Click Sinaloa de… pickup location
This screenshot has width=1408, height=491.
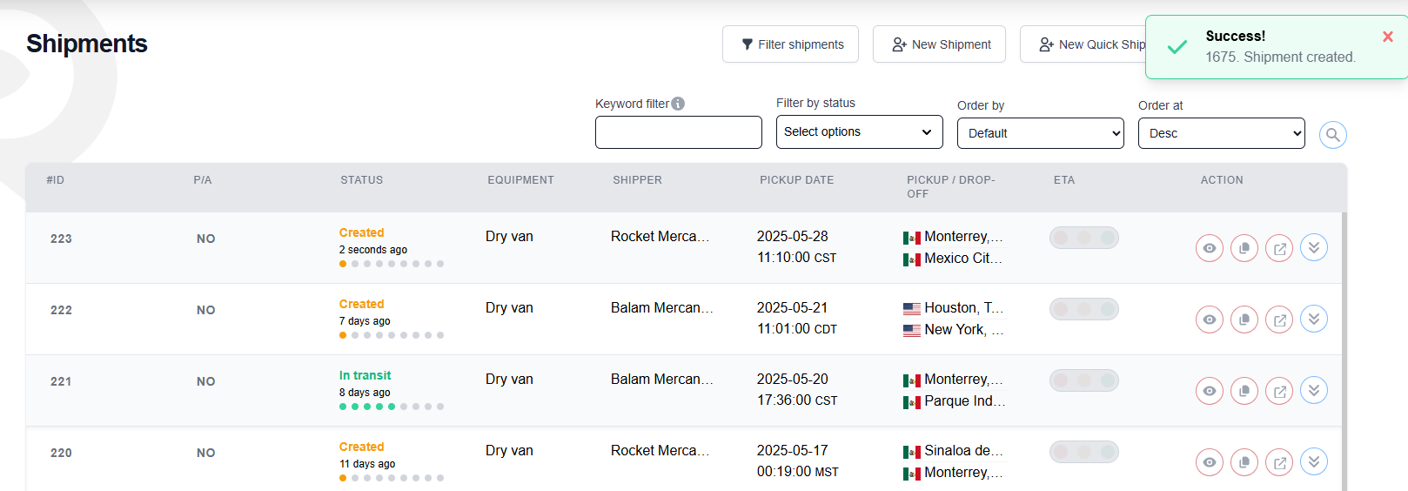tap(963, 451)
